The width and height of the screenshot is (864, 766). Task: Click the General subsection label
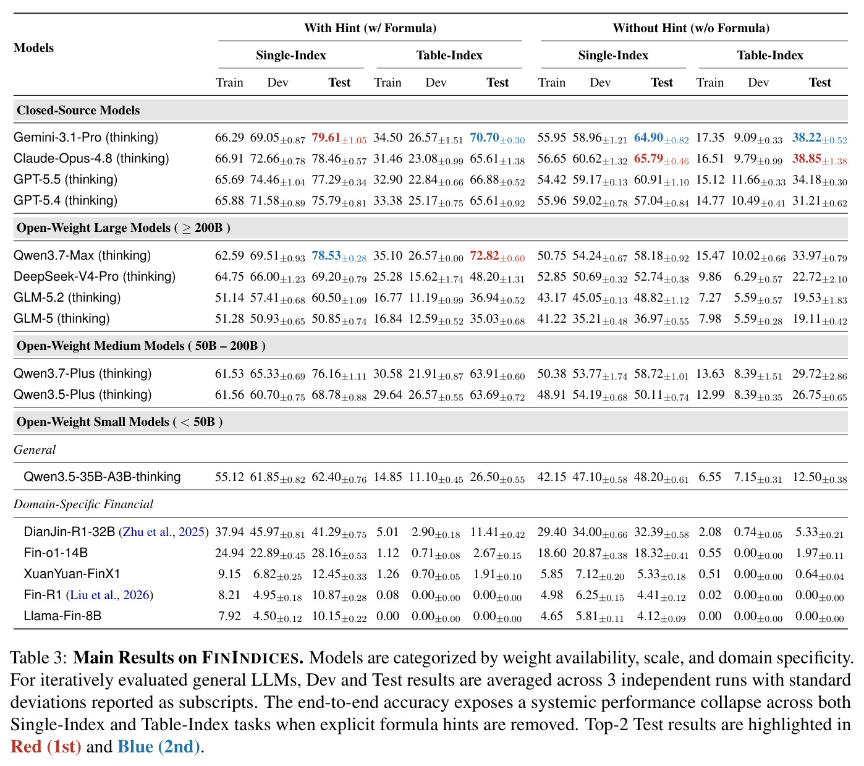click(35, 449)
